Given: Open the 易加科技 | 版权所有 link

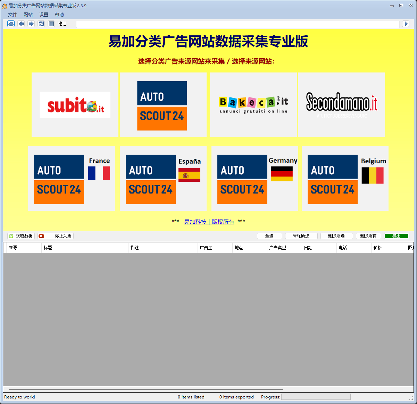Looking at the screenshot, I should [x=209, y=222].
